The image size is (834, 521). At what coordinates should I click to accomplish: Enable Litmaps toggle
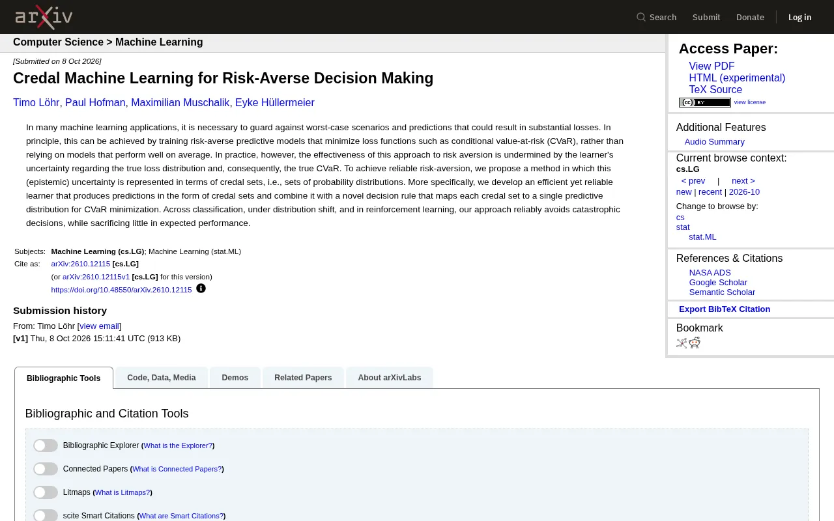click(x=46, y=492)
